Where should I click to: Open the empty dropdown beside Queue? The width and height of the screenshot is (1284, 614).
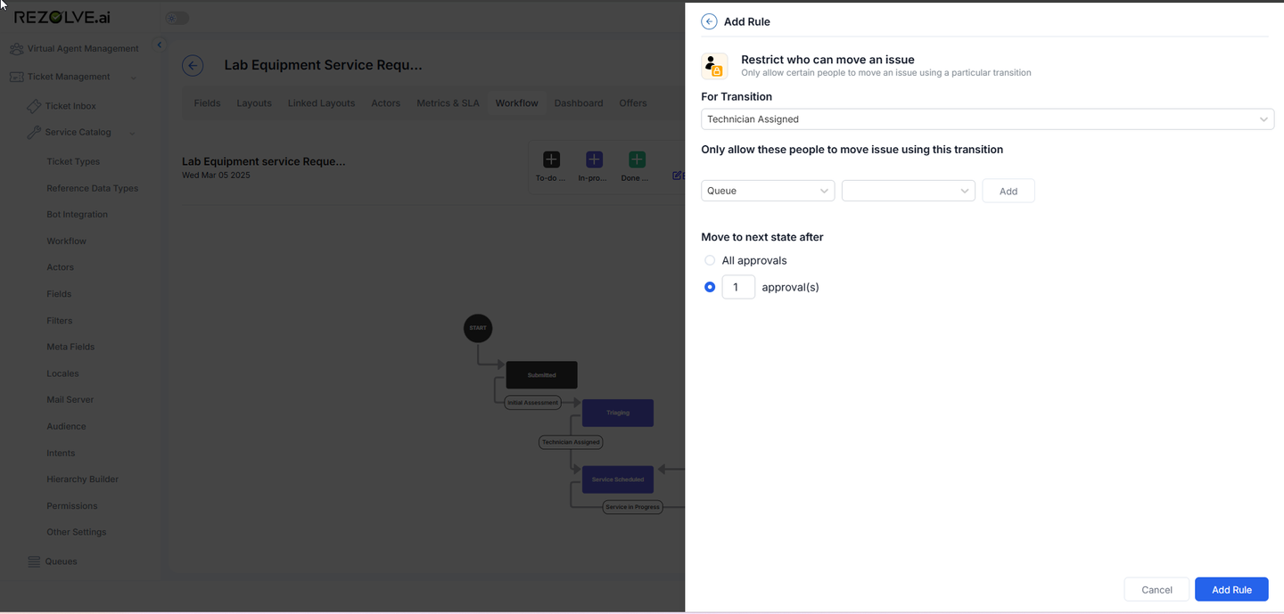(908, 191)
